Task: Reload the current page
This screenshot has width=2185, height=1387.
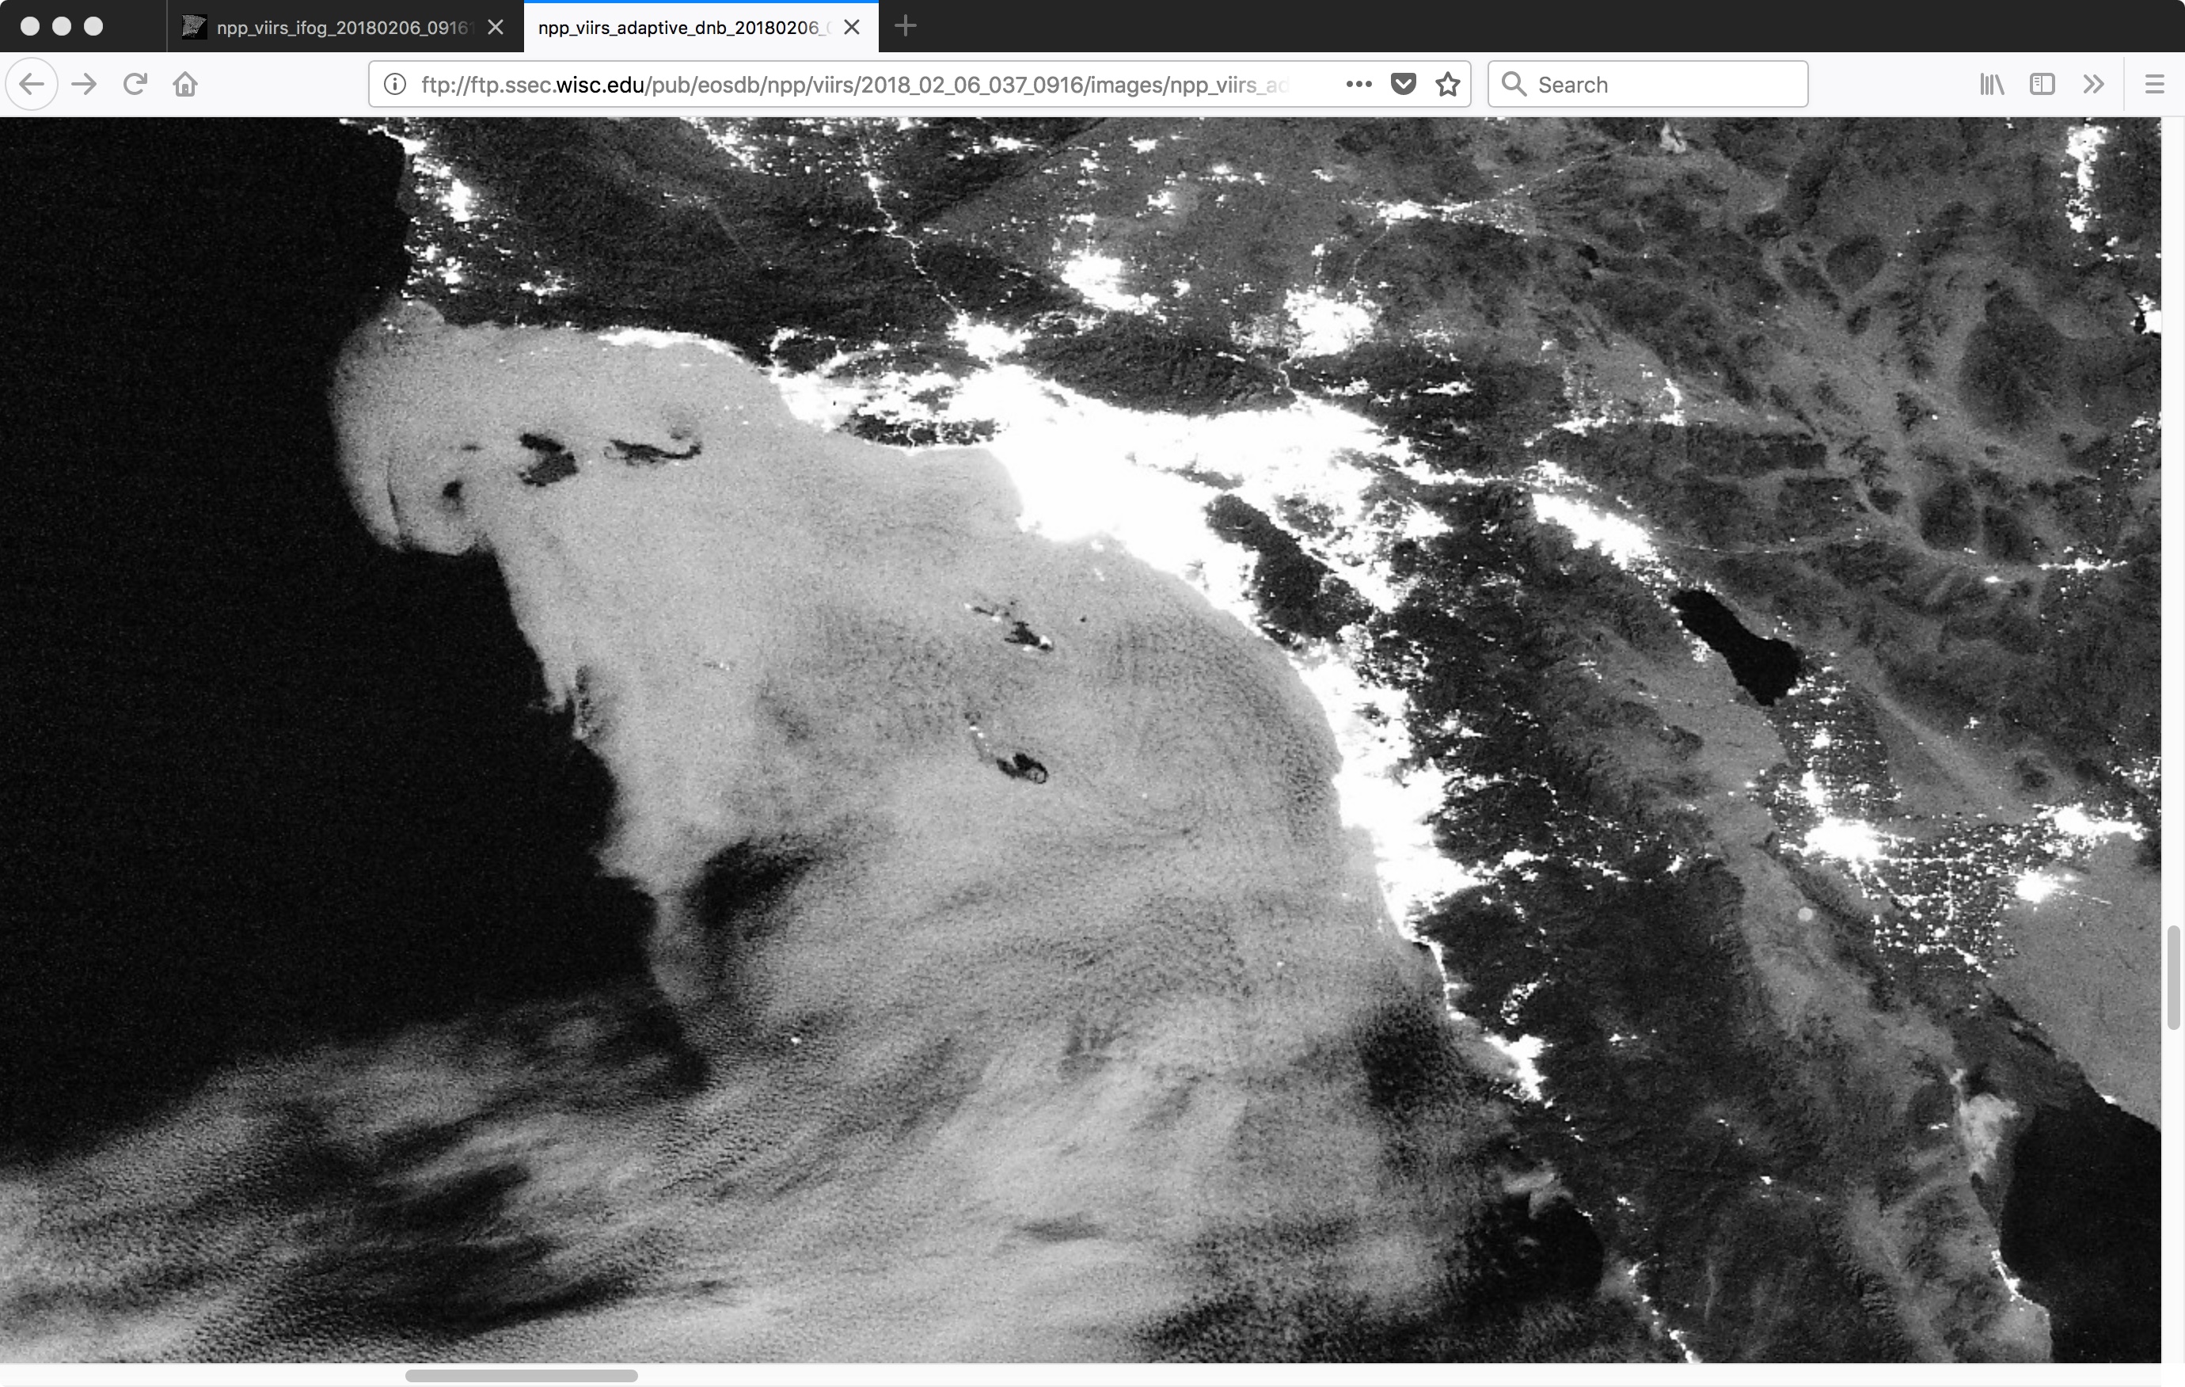Action: pos(135,85)
